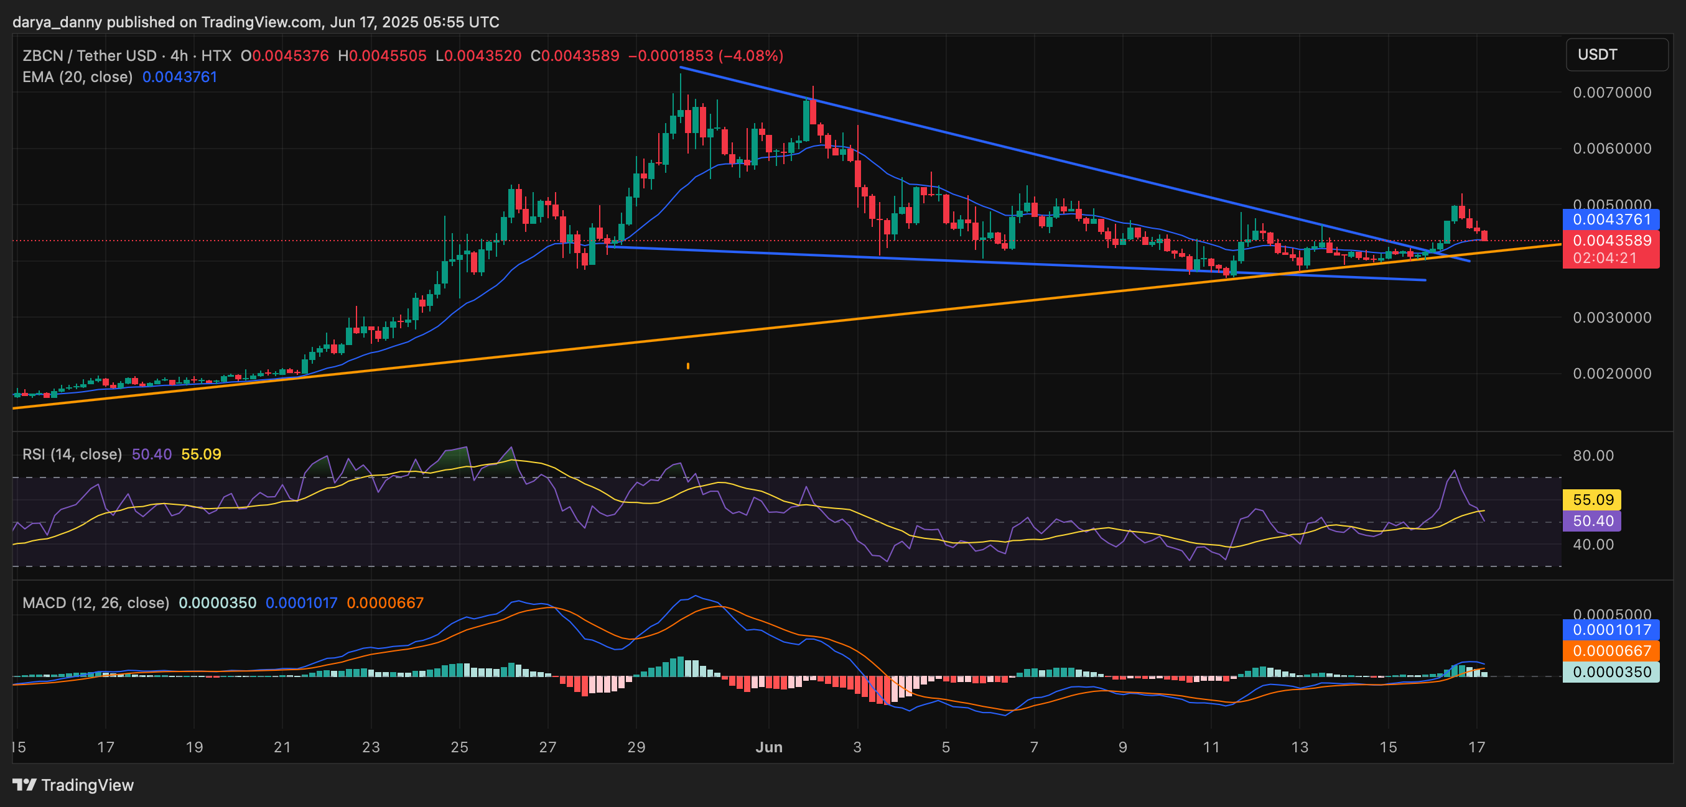1686x807 pixels.
Task: Click the ZBCN / Tether USD symbol title
Action: [x=90, y=55]
